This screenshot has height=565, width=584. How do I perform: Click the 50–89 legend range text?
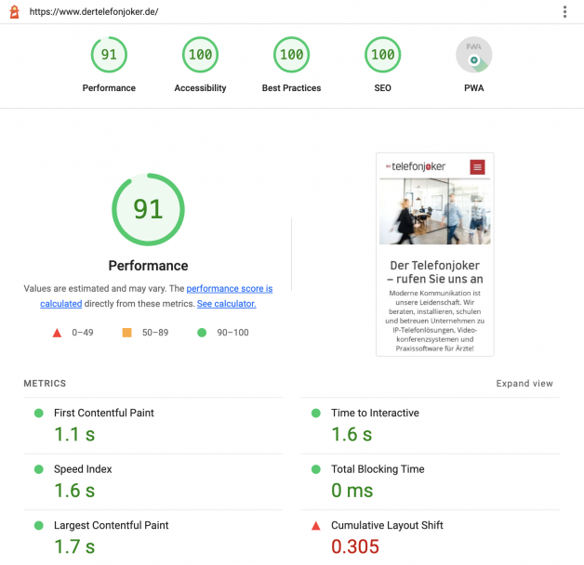tap(155, 333)
